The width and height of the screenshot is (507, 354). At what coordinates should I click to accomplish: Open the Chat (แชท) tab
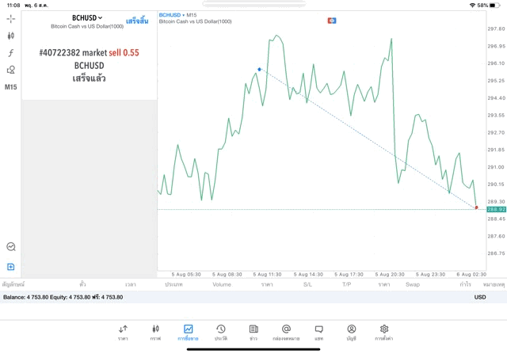coord(318,332)
